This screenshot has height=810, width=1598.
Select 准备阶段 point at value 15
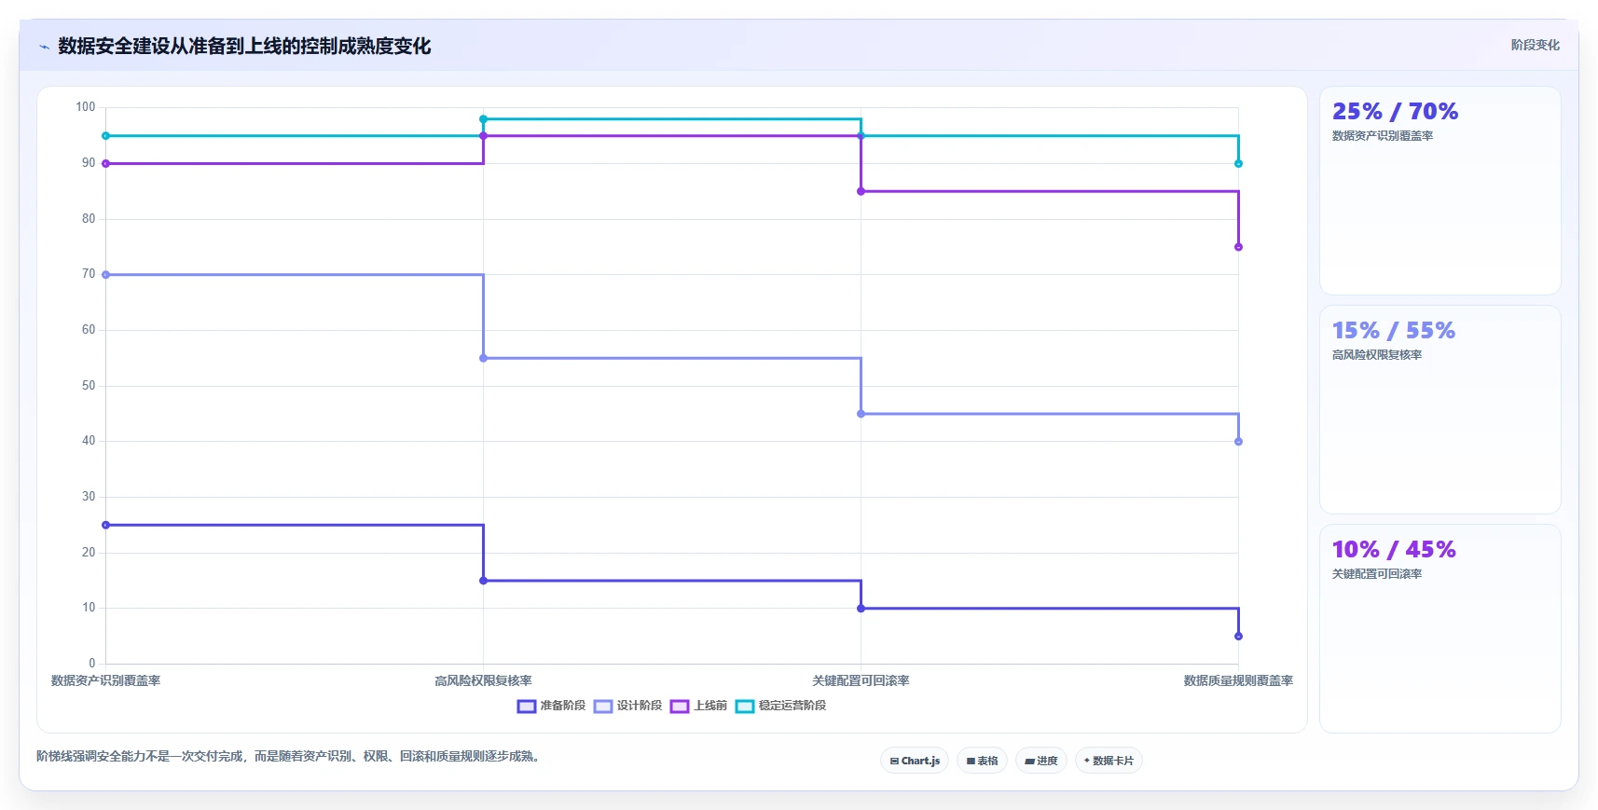point(483,581)
